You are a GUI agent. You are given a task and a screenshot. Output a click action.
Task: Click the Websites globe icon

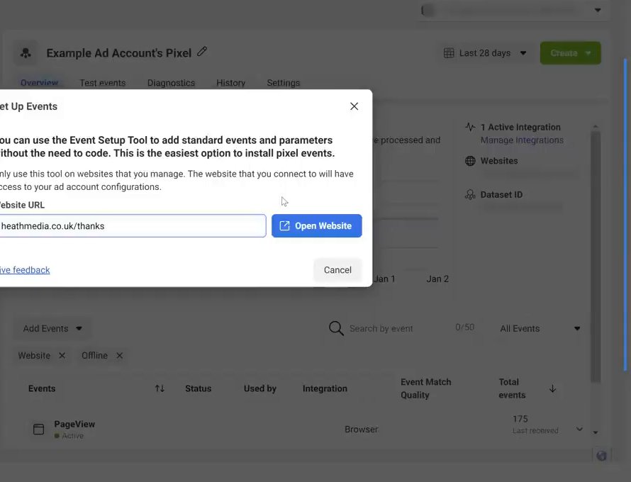[470, 161]
